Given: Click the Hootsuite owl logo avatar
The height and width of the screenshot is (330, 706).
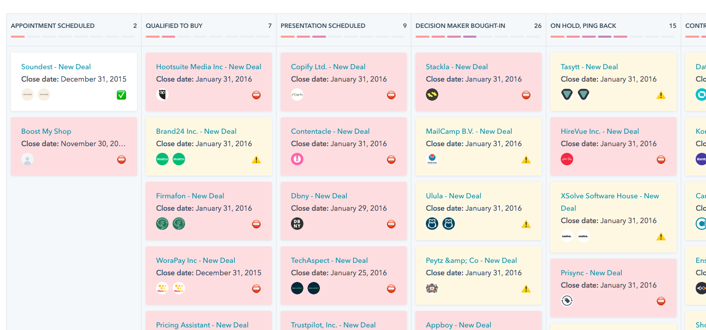Looking at the screenshot, I should click(x=162, y=95).
